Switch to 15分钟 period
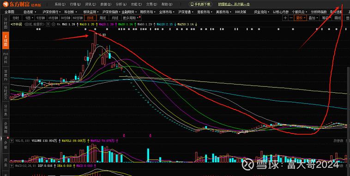This screenshot has height=176, width=350. coord(53,18)
